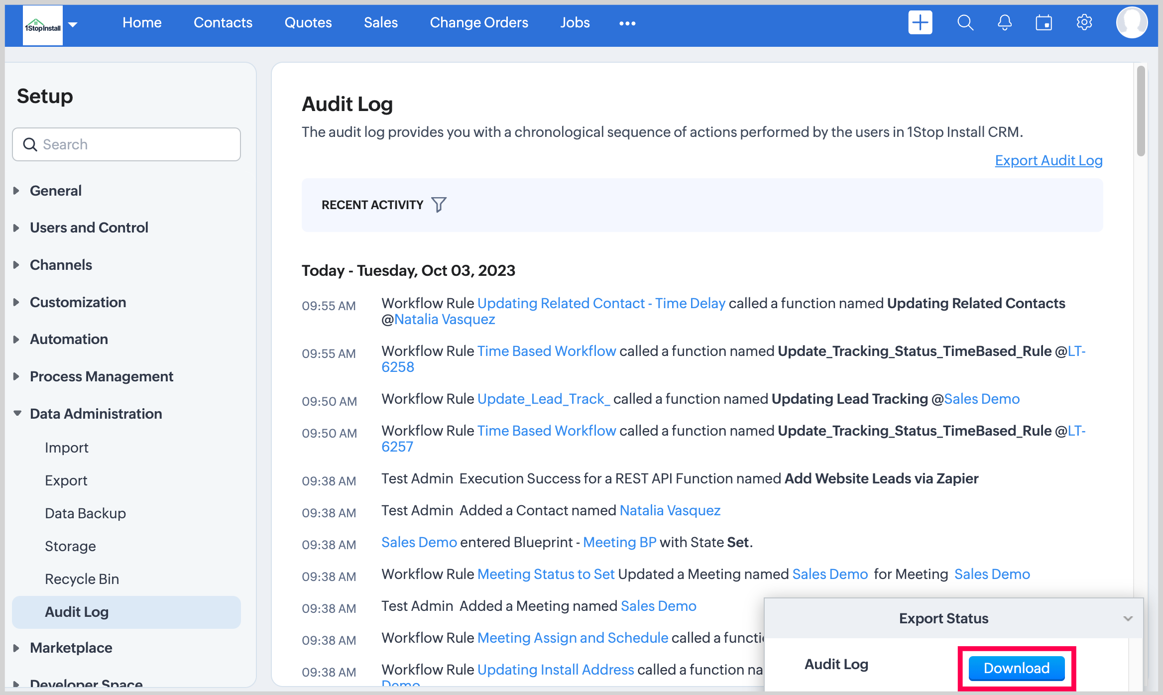The width and height of the screenshot is (1163, 695).
Task: Click the plus create-new icon
Action: pyautogui.click(x=920, y=23)
